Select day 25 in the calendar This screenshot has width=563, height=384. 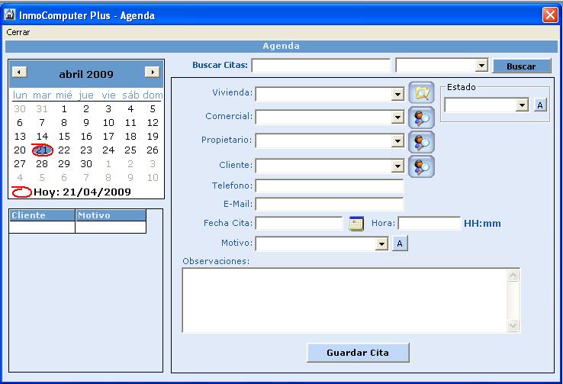(x=130, y=150)
